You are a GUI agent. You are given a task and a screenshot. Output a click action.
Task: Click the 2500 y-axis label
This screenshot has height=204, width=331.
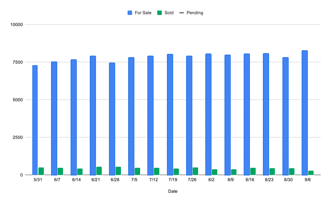pos(18,137)
